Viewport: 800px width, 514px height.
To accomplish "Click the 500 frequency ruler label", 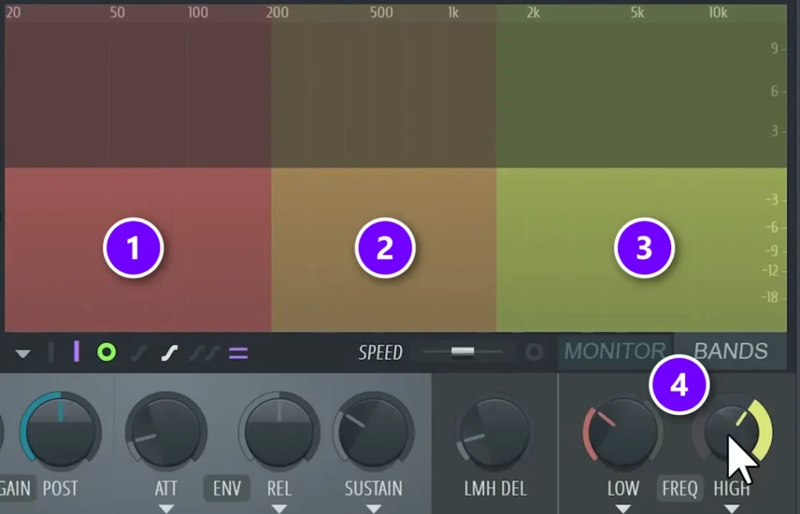I will (381, 12).
